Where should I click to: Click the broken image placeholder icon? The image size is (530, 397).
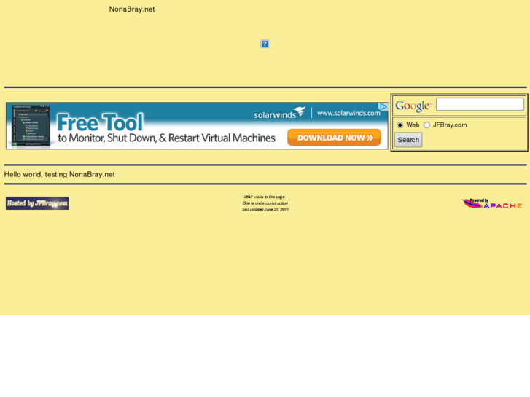coord(265,44)
